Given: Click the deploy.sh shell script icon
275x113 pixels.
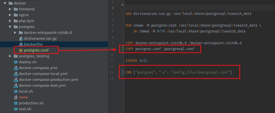Looking at the screenshot, I should pyautogui.click(x=16, y=62).
